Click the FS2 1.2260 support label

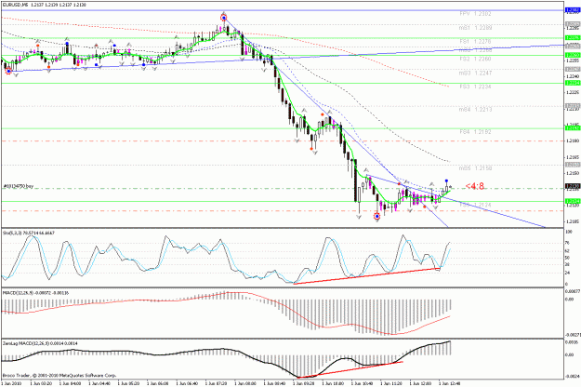(x=475, y=59)
